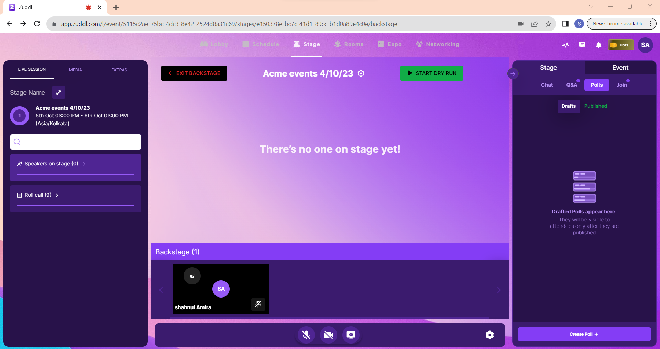Show previous backstage participants with left arrow
The image size is (660, 349).
(161, 290)
